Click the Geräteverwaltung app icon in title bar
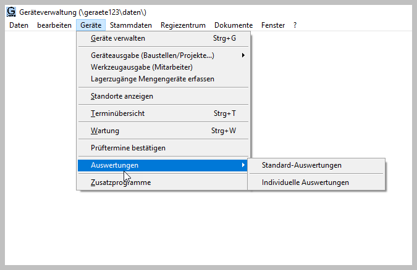The image size is (417, 270). pos(11,12)
